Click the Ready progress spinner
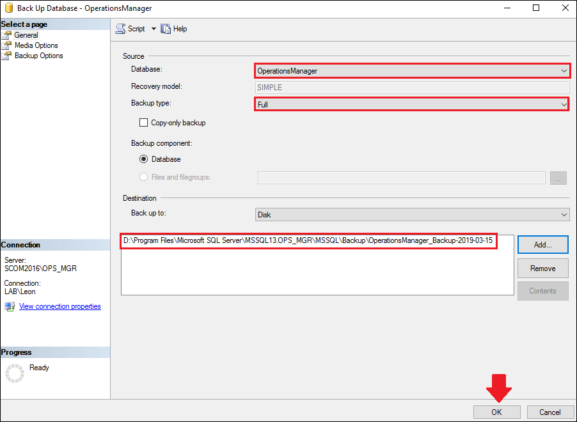Image resolution: width=577 pixels, height=422 pixels. pyautogui.click(x=15, y=373)
